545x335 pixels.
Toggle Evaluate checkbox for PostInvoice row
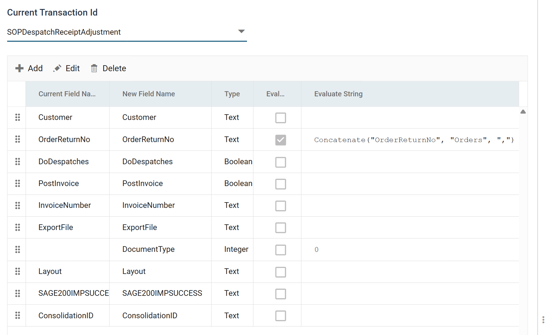(281, 184)
